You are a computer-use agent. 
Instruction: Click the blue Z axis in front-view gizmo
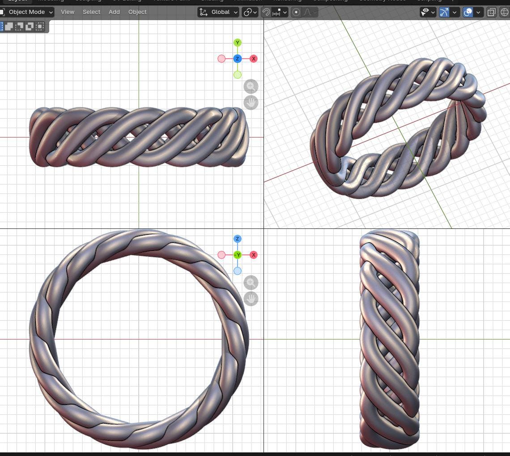[x=238, y=239]
